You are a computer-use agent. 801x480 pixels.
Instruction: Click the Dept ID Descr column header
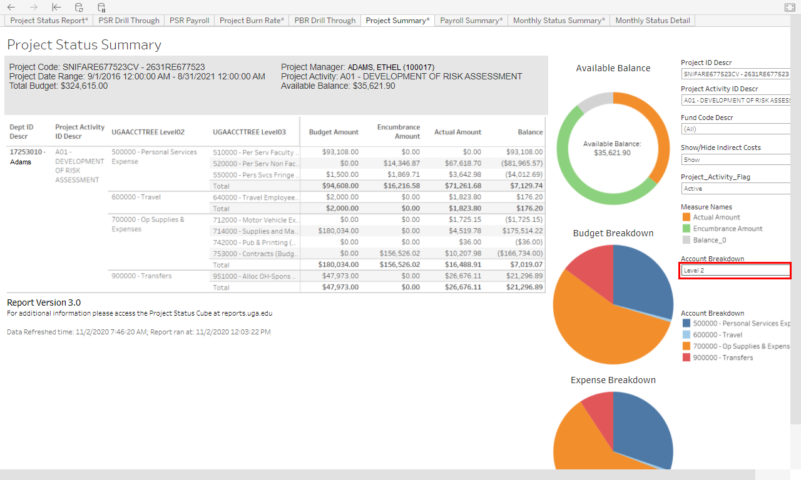point(22,131)
